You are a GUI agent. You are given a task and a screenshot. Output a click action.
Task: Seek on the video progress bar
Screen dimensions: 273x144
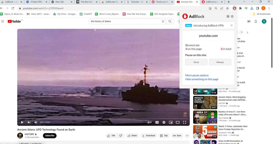click(103, 119)
